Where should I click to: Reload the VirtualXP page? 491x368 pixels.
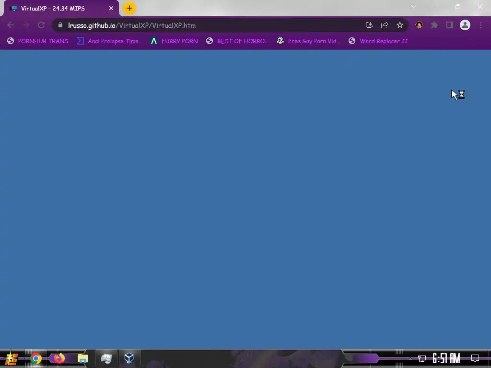(x=41, y=25)
